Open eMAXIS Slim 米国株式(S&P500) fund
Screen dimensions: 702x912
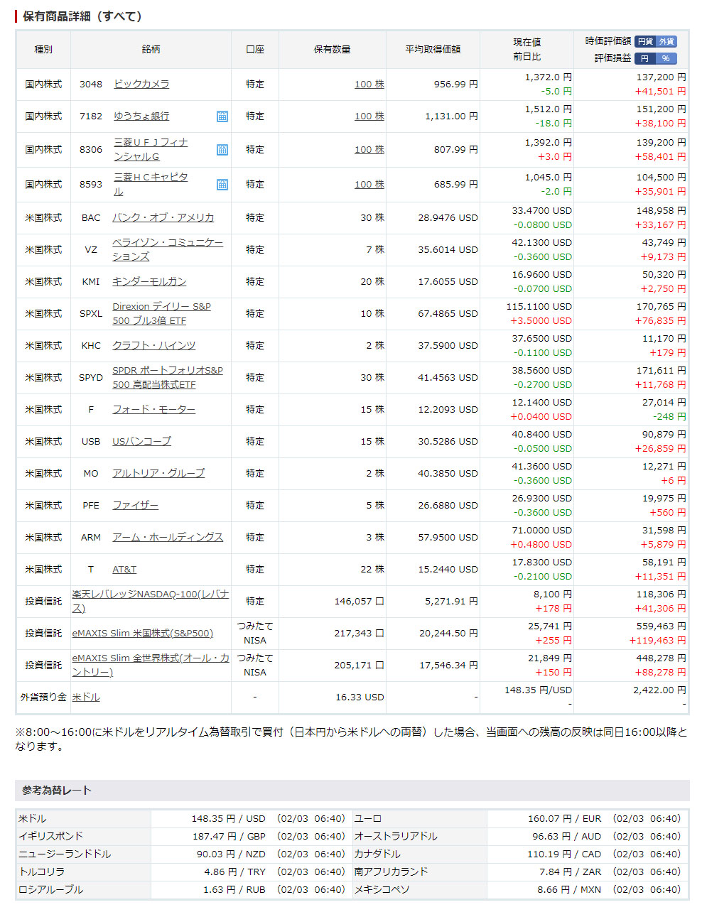[x=142, y=634]
